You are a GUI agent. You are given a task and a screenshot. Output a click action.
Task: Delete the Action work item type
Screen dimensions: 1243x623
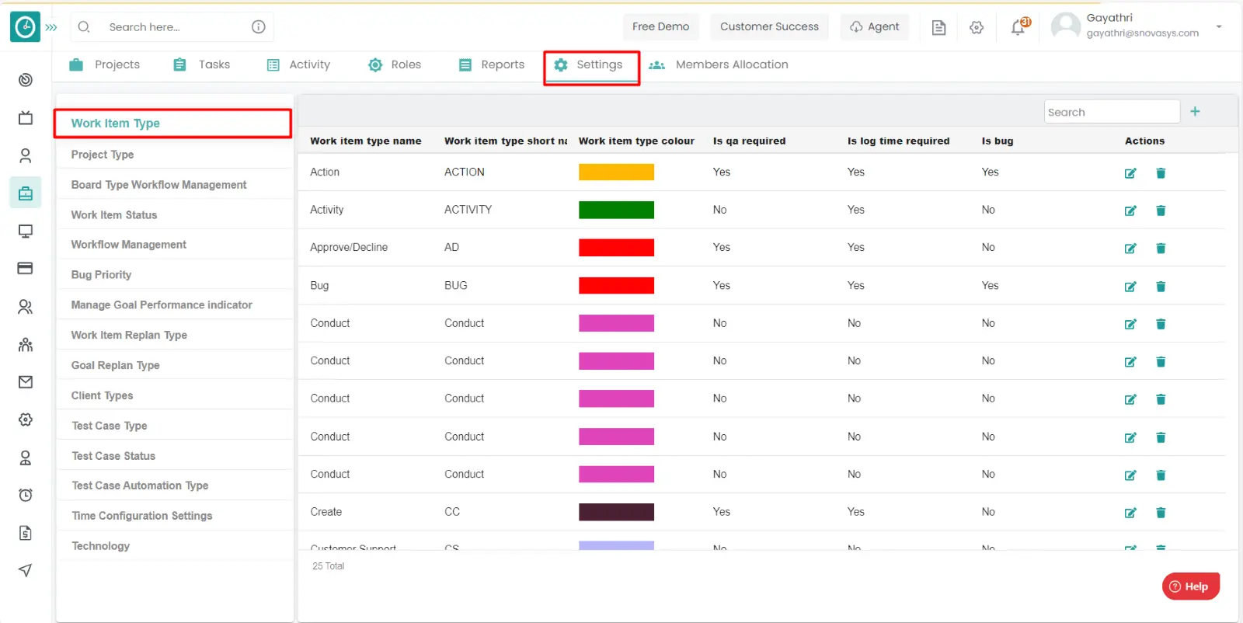point(1161,173)
